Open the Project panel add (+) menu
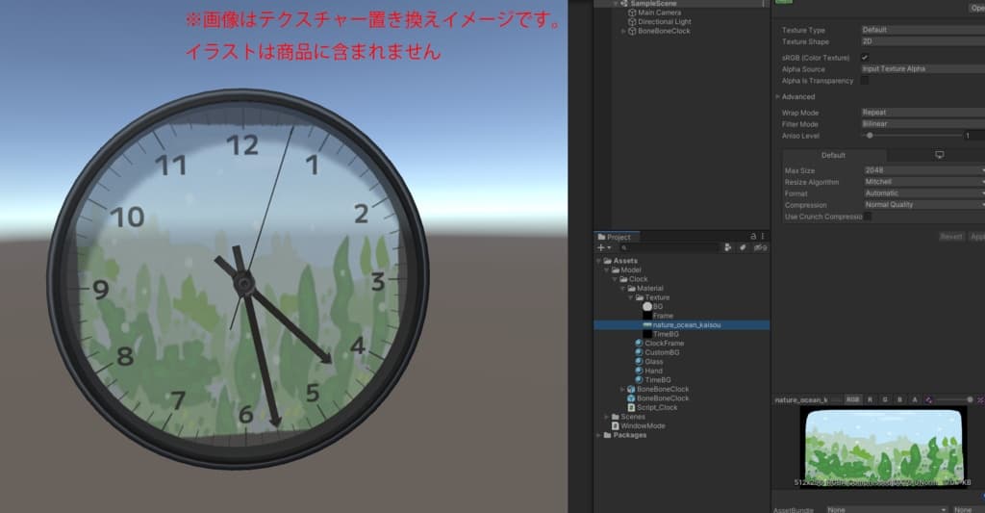Viewport: 985px width, 513px height. (604, 247)
